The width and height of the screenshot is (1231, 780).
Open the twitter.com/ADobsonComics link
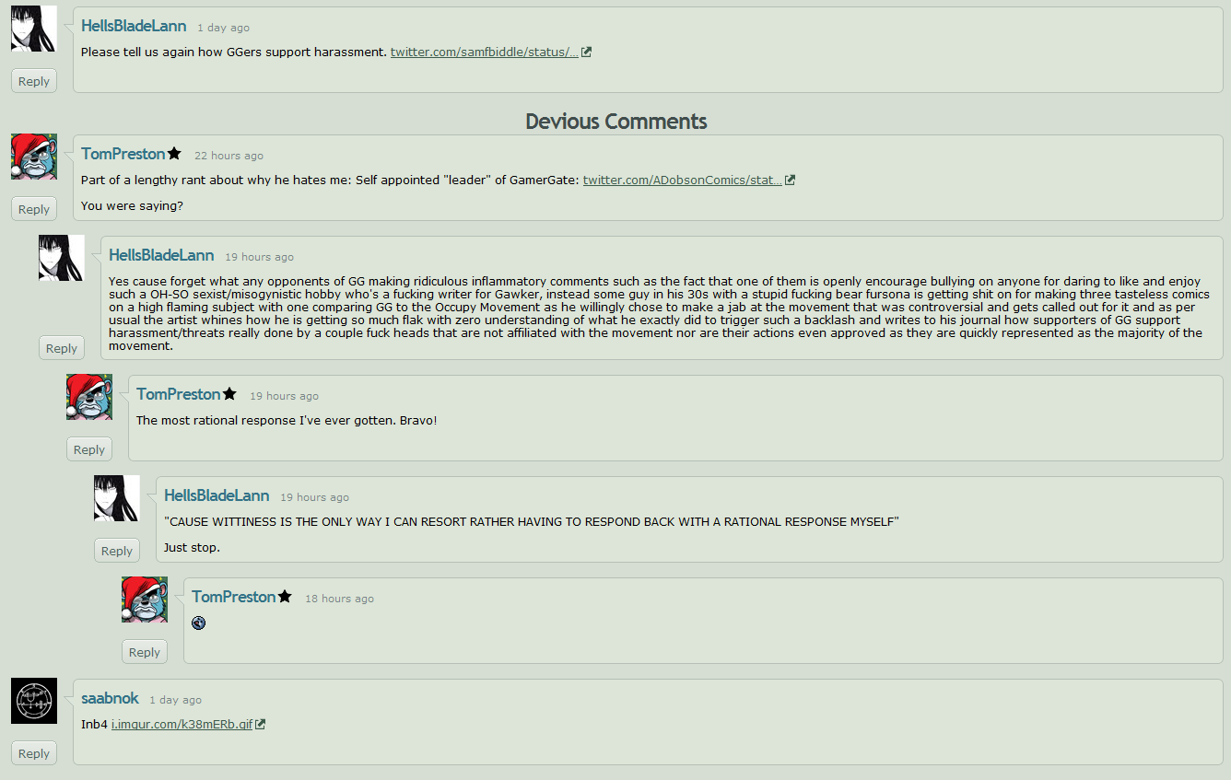click(x=683, y=180)
